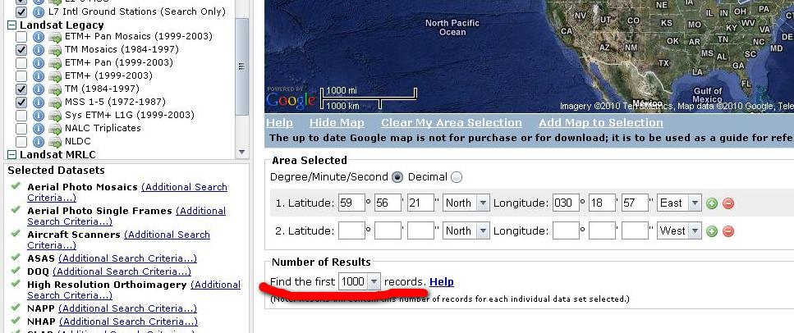Uncheck the TM (1984-1997) checkbox
The image size is (794, 333).
click(22, 89)
